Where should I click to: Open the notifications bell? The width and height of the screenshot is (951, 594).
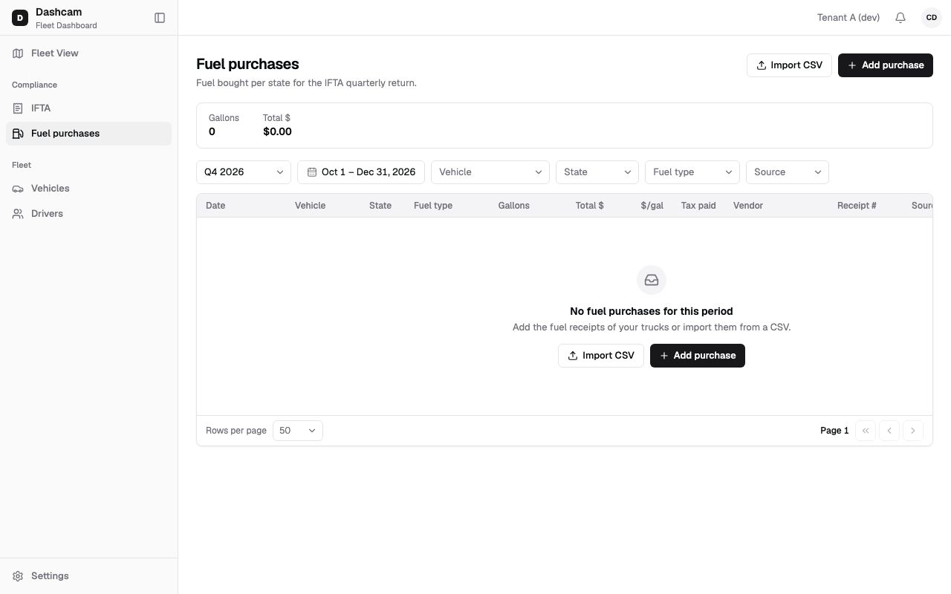[900, 18]
